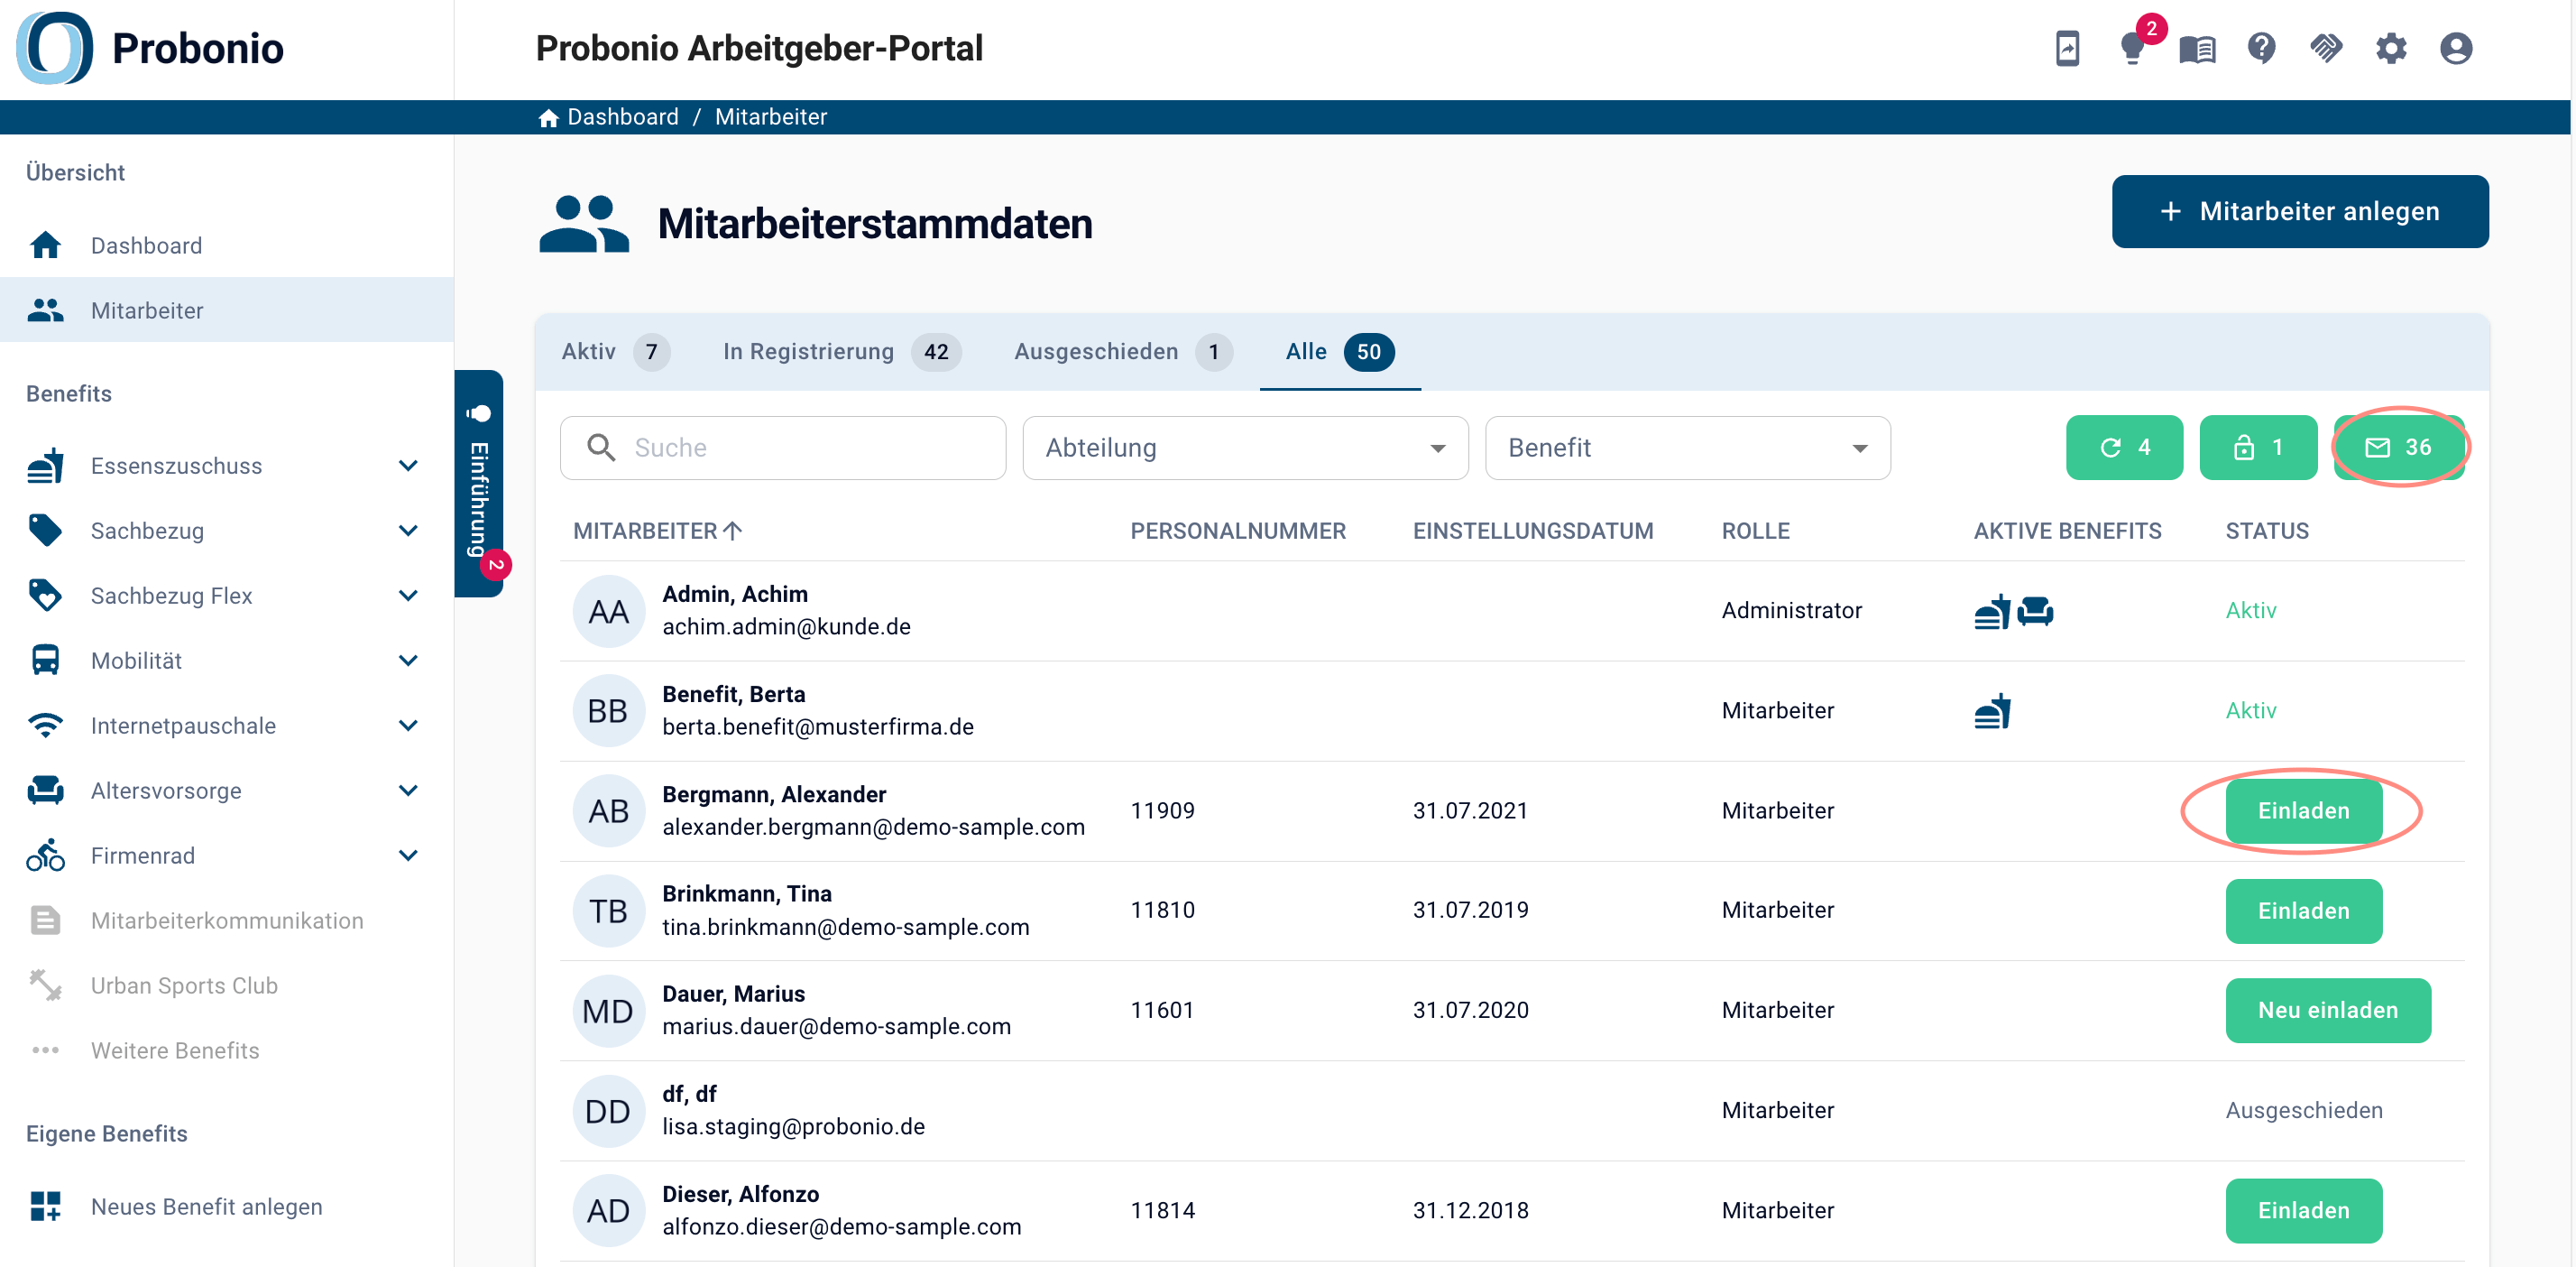Open the handbook book icon
2576x1267 pixels.
click(x=2197, y=48)
